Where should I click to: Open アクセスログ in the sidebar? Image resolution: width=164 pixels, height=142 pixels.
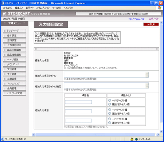[x=15, y=84]
